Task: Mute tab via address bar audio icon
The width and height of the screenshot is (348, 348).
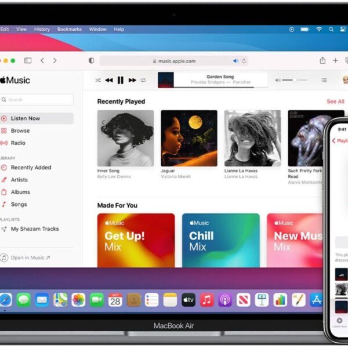Action: 235,61
